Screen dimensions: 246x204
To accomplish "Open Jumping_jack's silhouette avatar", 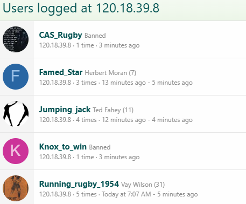I will point(16,114).
